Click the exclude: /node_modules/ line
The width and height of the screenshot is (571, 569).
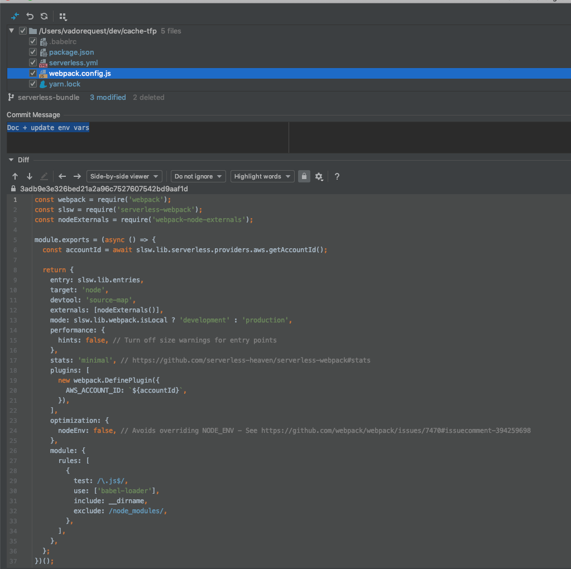pyautogui.click(x=120, y=511)
